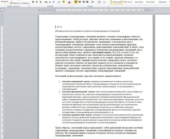Place cursor in 'С. М. О.' title line

tap(59, 27)
